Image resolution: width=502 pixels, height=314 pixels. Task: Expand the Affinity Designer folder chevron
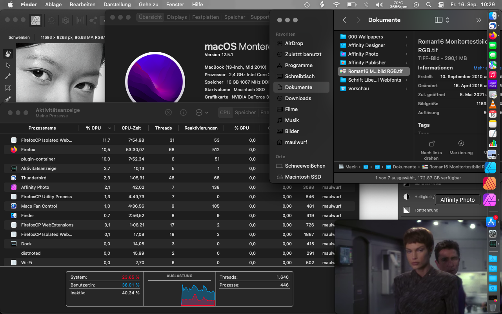tap(406, 46)
